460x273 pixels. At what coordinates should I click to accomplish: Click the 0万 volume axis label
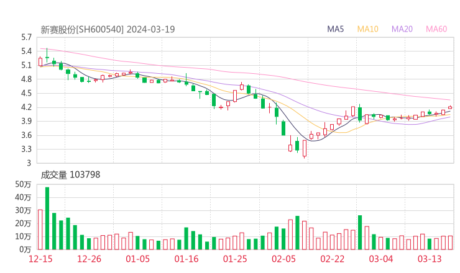tap(25, 249)
